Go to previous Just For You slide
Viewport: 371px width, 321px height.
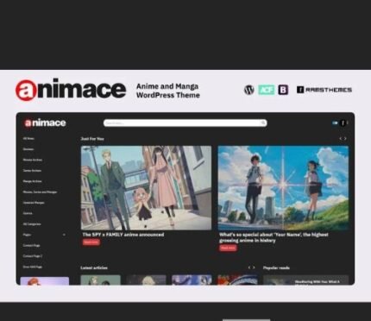click(341, 139)
